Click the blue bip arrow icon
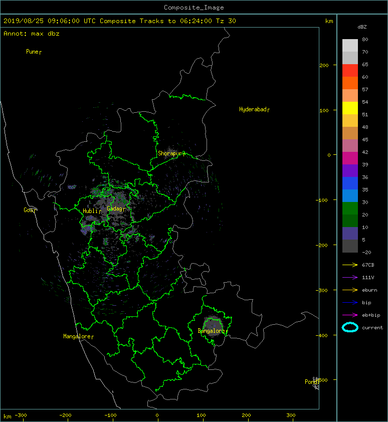Image resolution: width=388 pixels, height=422 pixels. click(350, 303)
